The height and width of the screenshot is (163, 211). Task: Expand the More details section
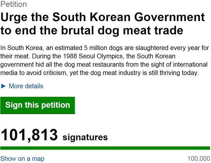point(26,86)
